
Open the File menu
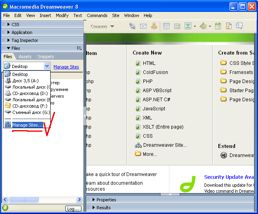click(6, 15)
